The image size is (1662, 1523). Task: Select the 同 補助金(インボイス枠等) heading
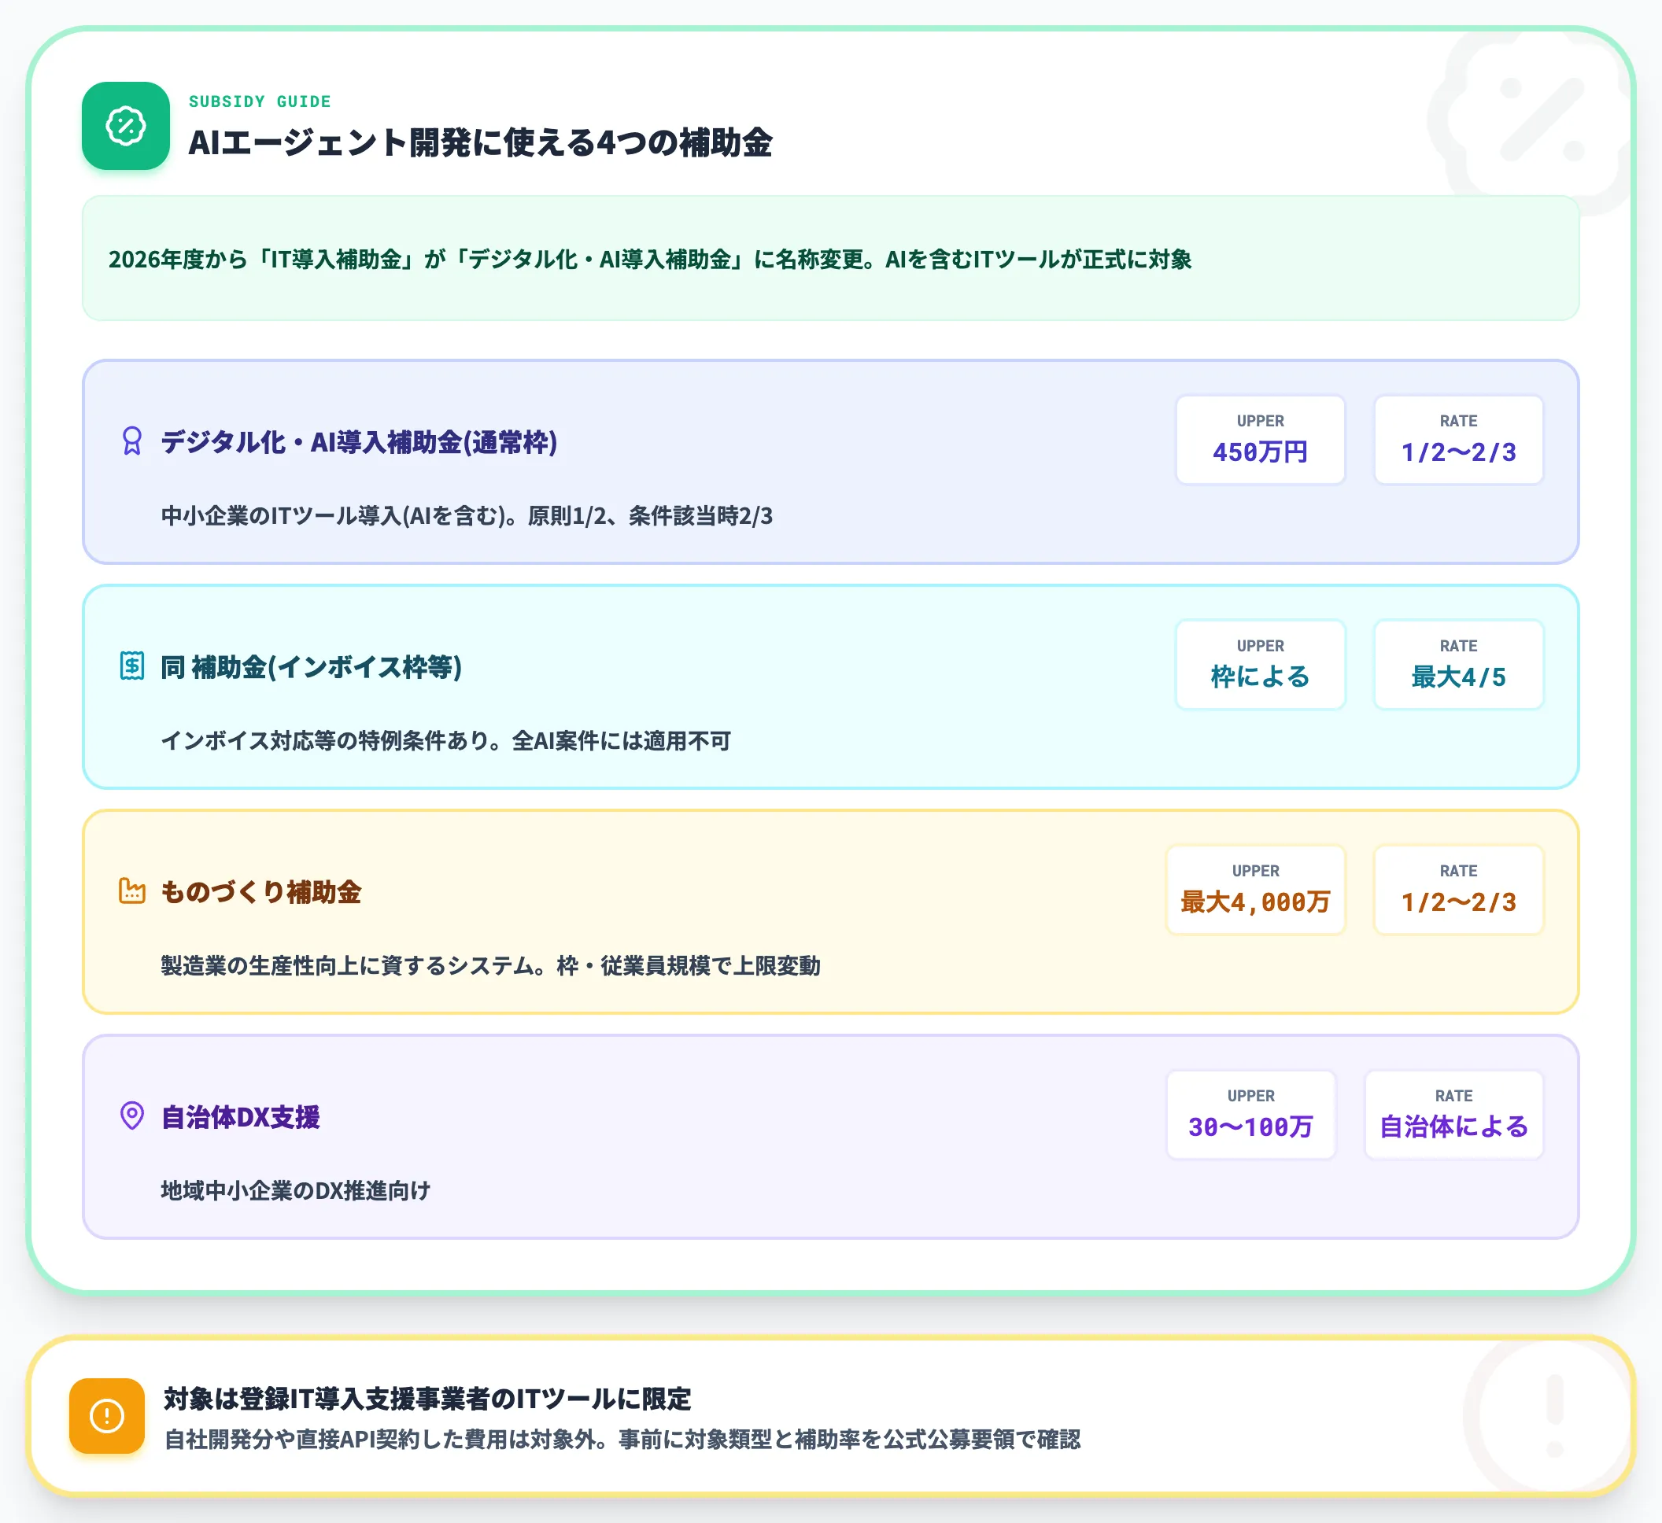(x=312, y=667)
